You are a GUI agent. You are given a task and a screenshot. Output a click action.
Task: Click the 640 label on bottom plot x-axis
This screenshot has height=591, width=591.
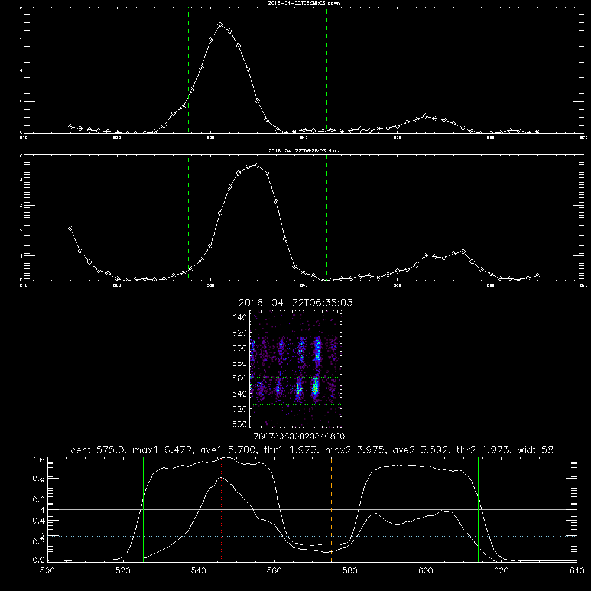tap(577, 571)
